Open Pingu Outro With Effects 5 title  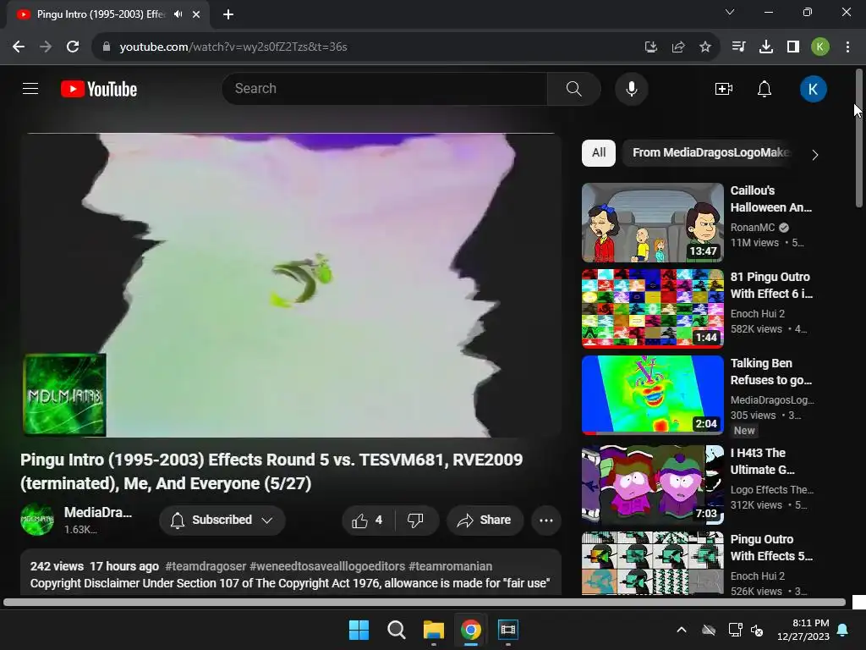(x=771, y=548)
